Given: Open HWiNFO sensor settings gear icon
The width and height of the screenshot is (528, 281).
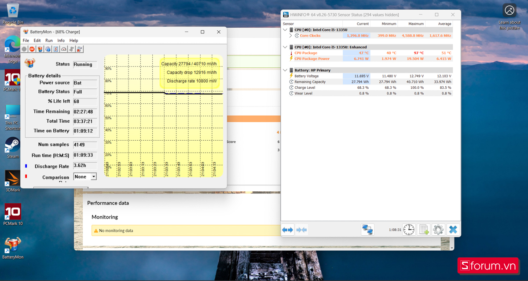Looking at the screenshot, I should (x=438, y=230).
